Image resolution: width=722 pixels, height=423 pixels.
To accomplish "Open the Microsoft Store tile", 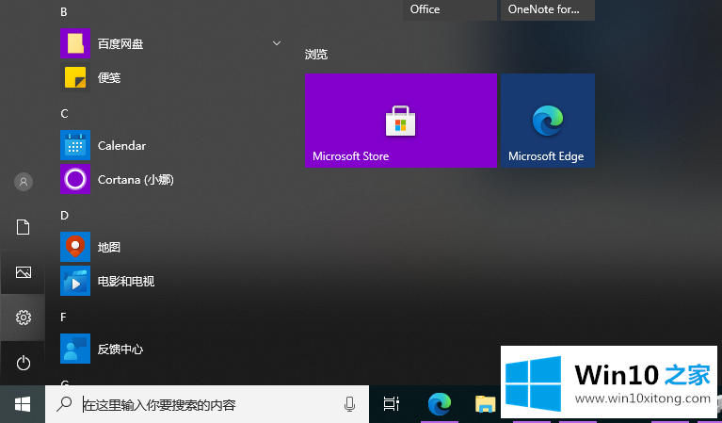I will (401, 121).
